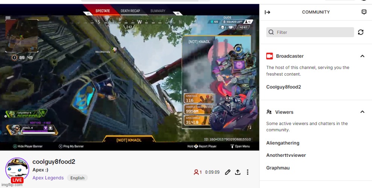Image resolution: width=372 pixels, height=188 pixels.
Task: Switch to the SUMMARY tab
Action: tap(158, 11)
